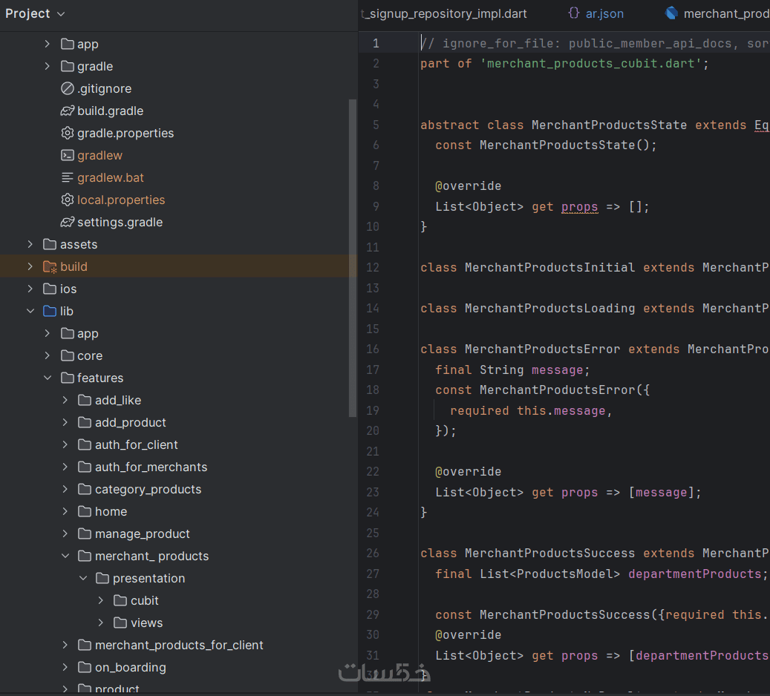Collapse the features folder
770x696 pixels.
coord(47,378)
